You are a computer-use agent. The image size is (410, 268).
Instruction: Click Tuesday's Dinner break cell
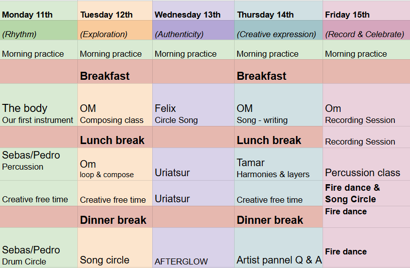click(115, 217)
